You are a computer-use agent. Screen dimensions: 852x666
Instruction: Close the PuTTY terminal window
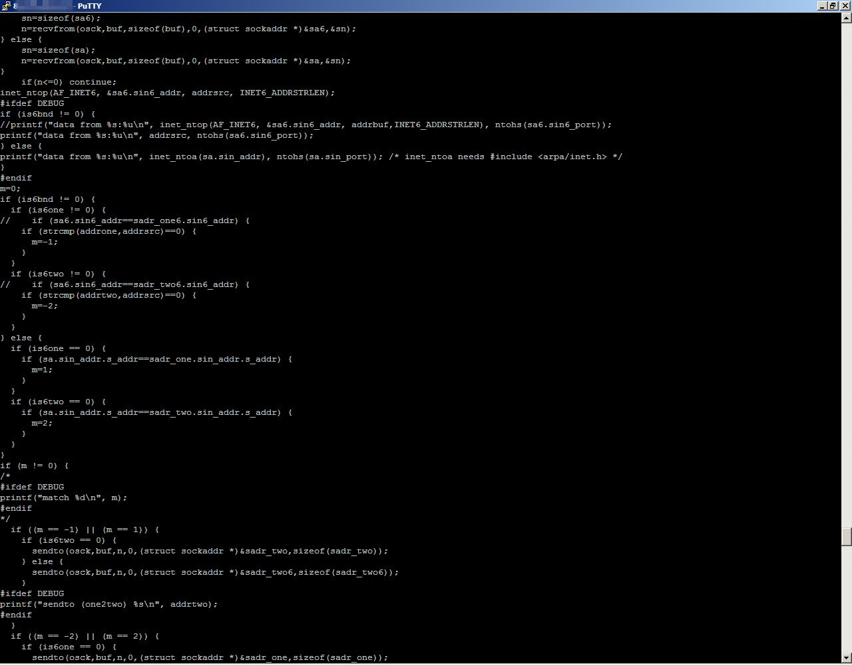pyautogui.click(x=844, y=6)
